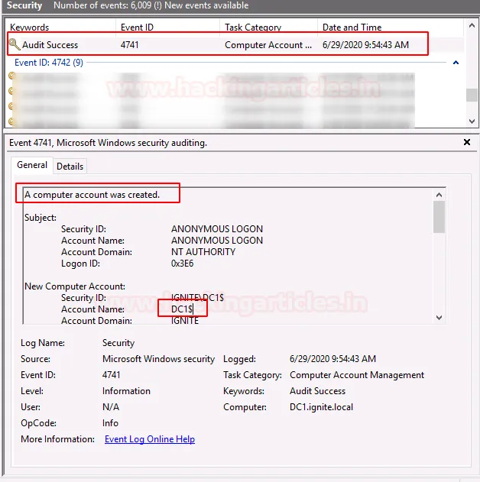Select the Event ID: 4742 (9) group header
480x482 pixels.
pyautogui.click(x=49, y=63)
